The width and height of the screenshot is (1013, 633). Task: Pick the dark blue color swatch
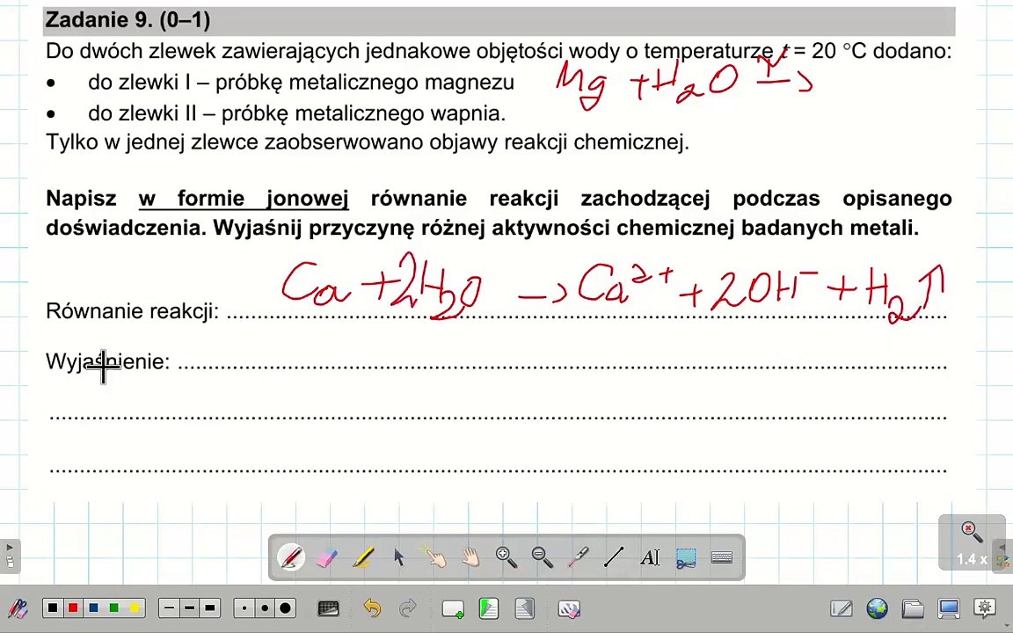[x=94, y=608]
